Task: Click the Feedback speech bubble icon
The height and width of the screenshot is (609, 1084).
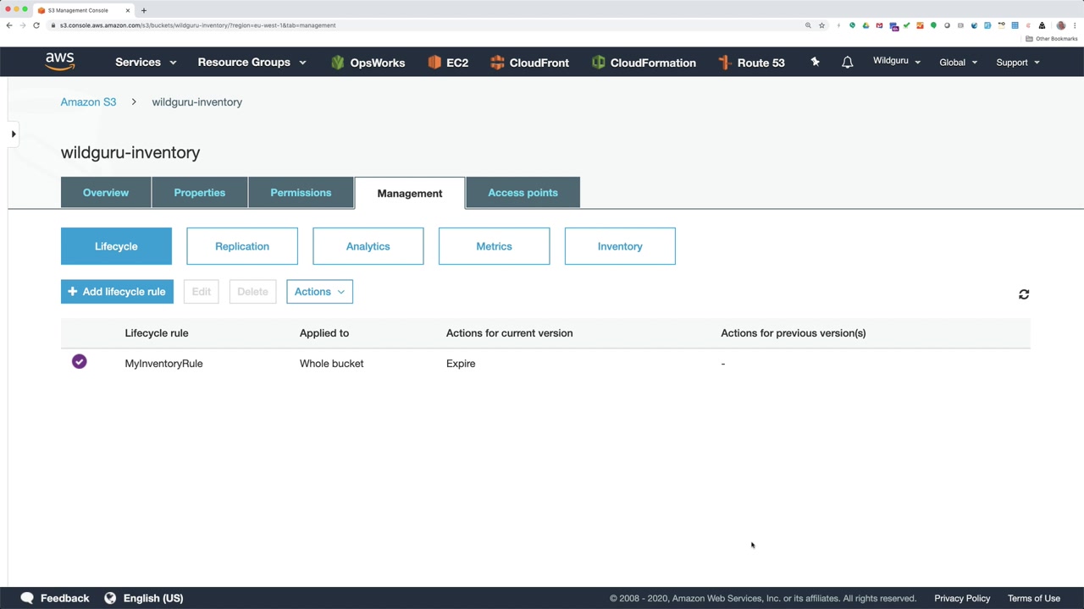Action: [x=27, y=598]
